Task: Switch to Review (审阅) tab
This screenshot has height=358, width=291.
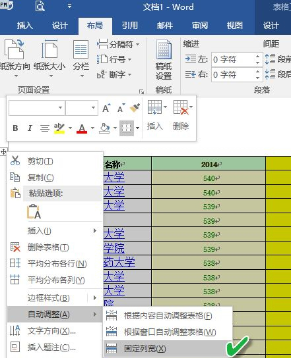Action: point(200,26)
